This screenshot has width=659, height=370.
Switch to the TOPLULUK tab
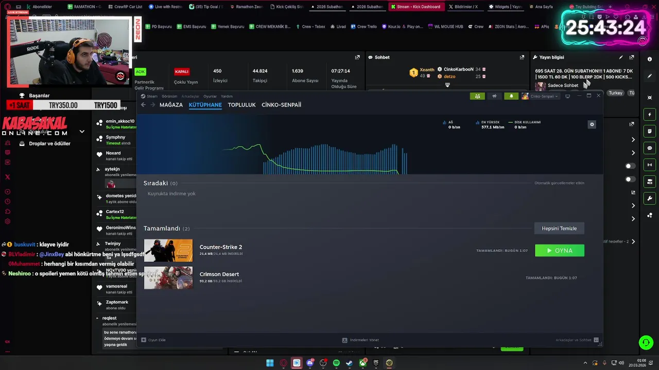241,105
